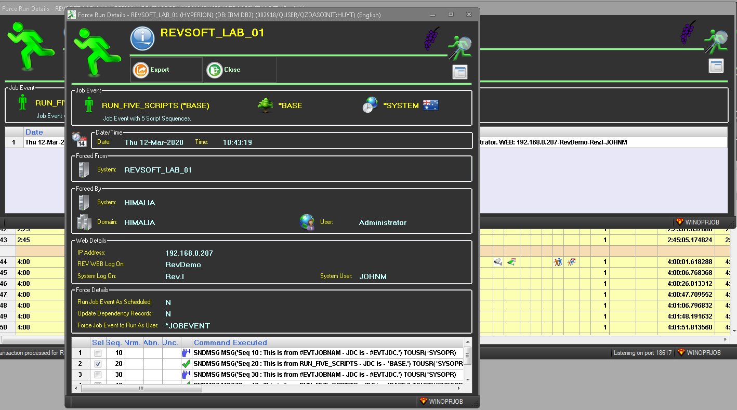Click the Australian flag icon

tap(430, 105)
